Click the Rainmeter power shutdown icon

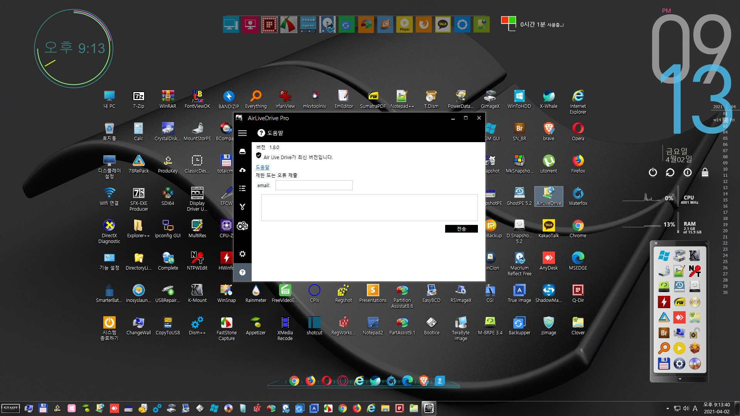coord(653,172)
